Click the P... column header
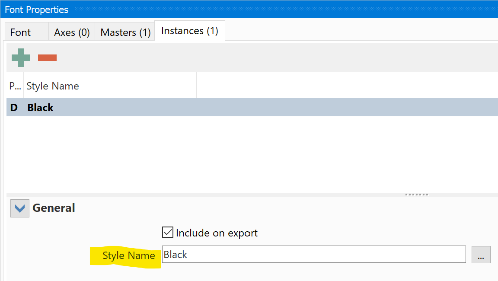 point(15,86)
